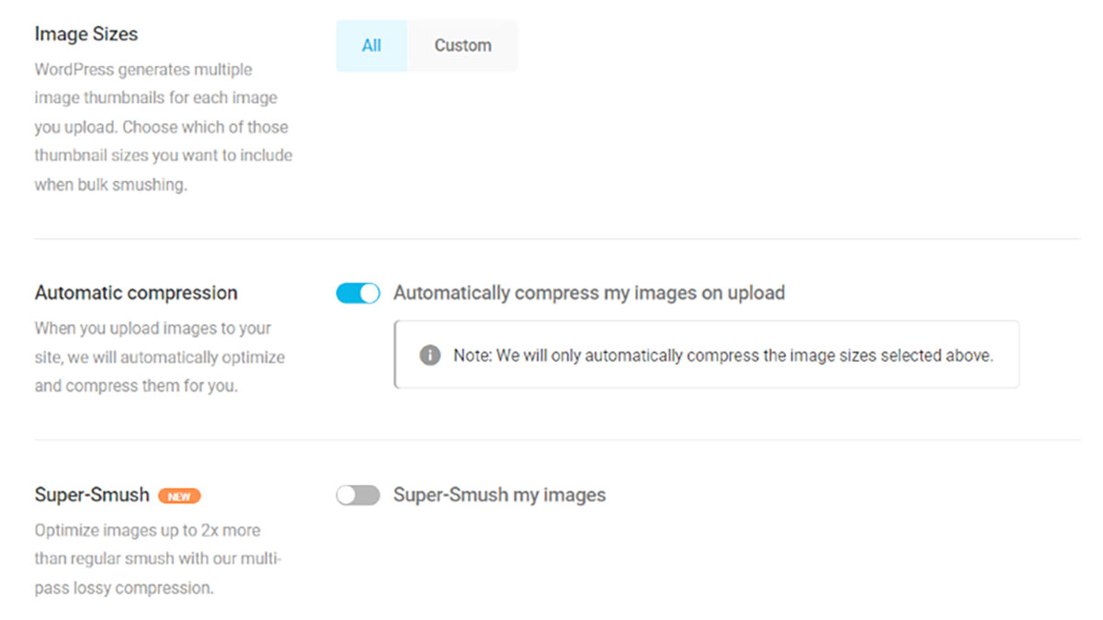The height and width of the screenshot is (620, 1103).
Task: Click the info icon in the note box
Action: (x=429, y=355)
